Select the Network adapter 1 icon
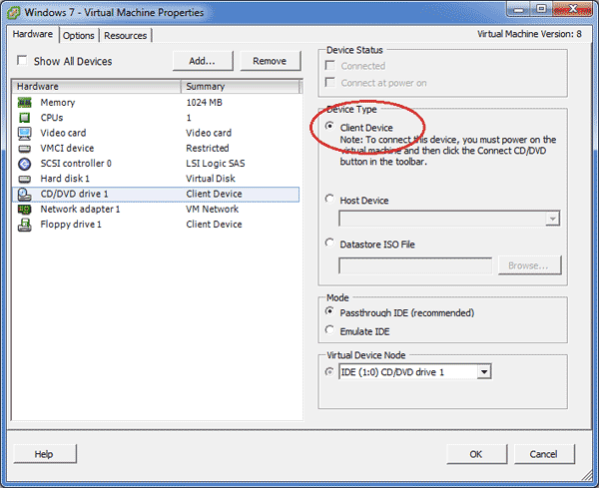This screenshot has width=599, height=488. pos(25,210)
